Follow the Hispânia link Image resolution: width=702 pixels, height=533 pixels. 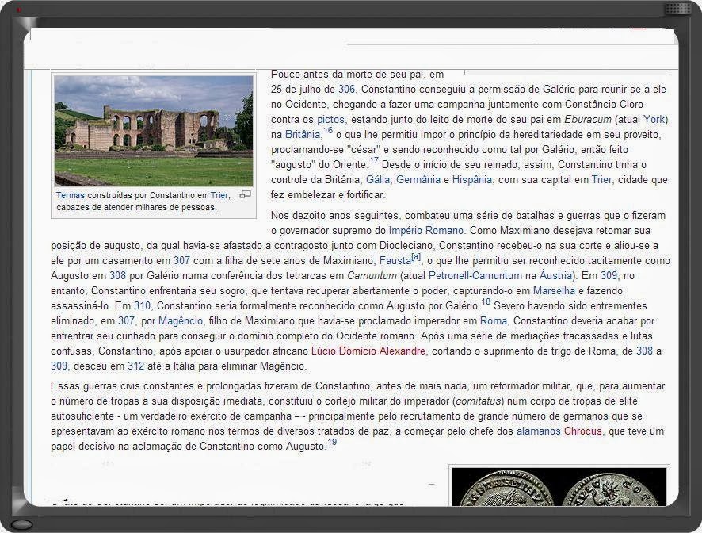click(472, 180)
